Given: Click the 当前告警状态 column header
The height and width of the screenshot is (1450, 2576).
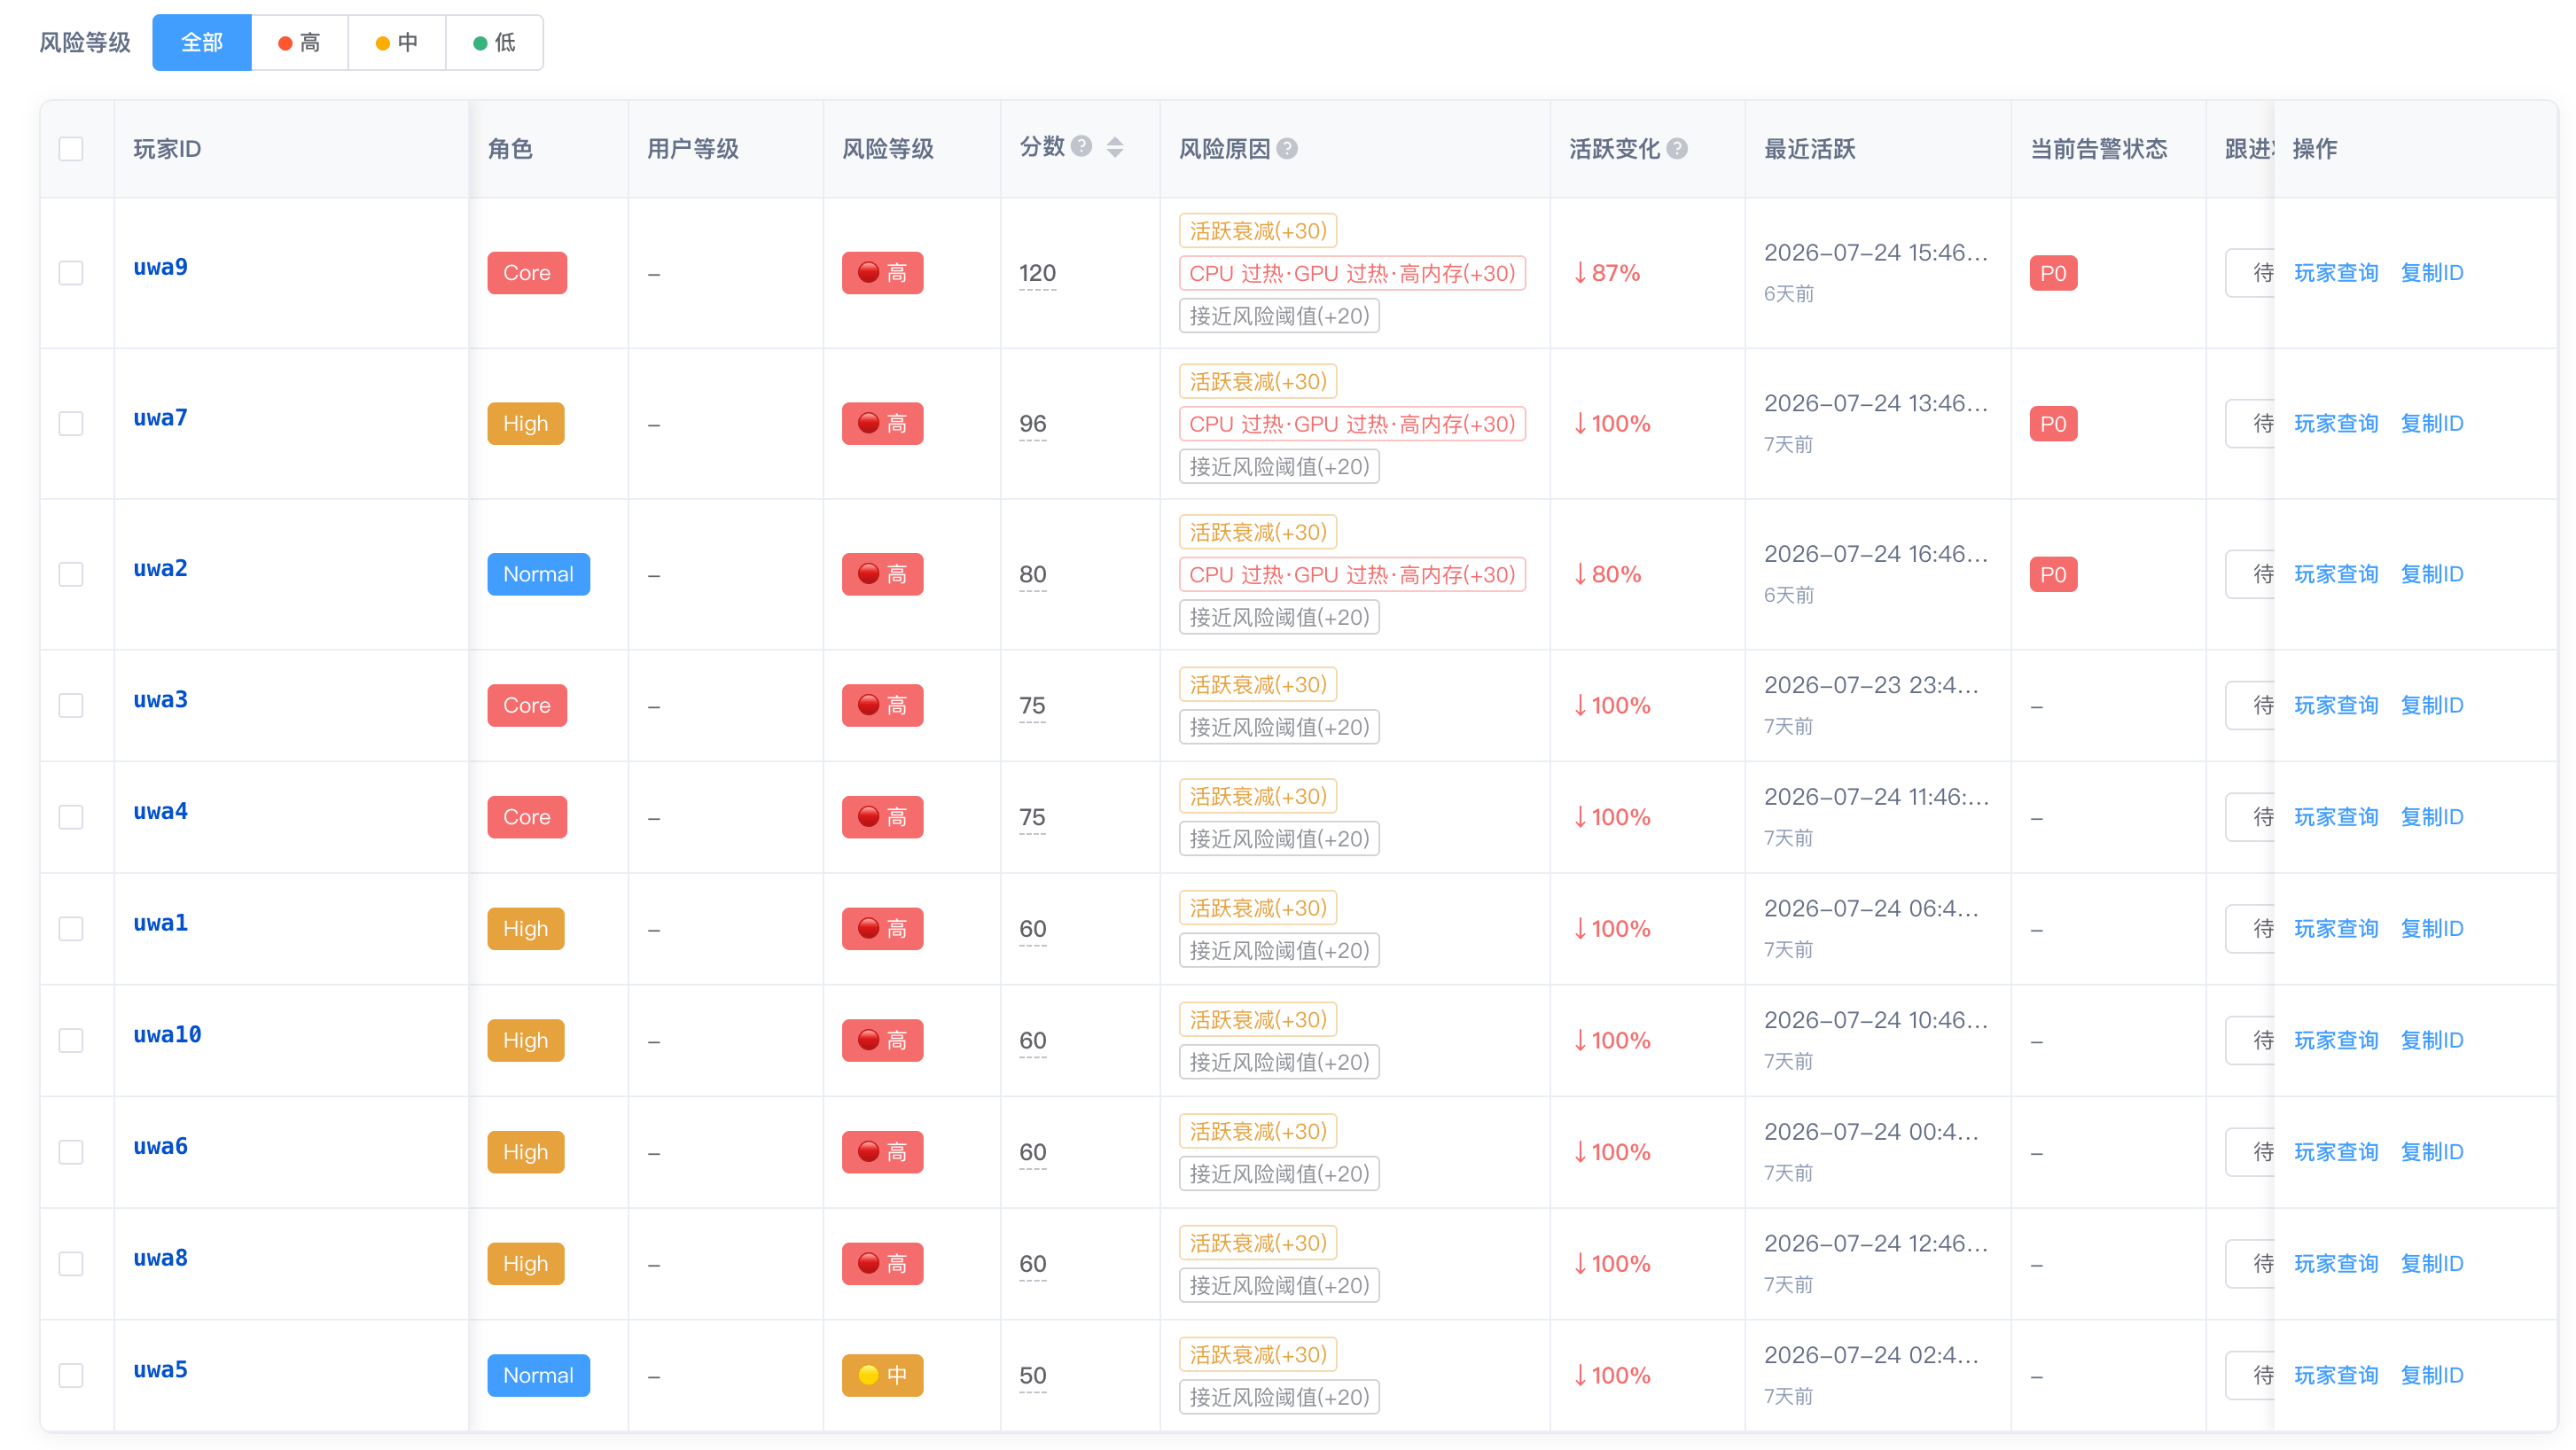Looking at the screenshot, I should click(2099, 149).
